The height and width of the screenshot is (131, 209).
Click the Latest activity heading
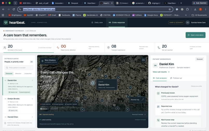(x=46, y=120)
